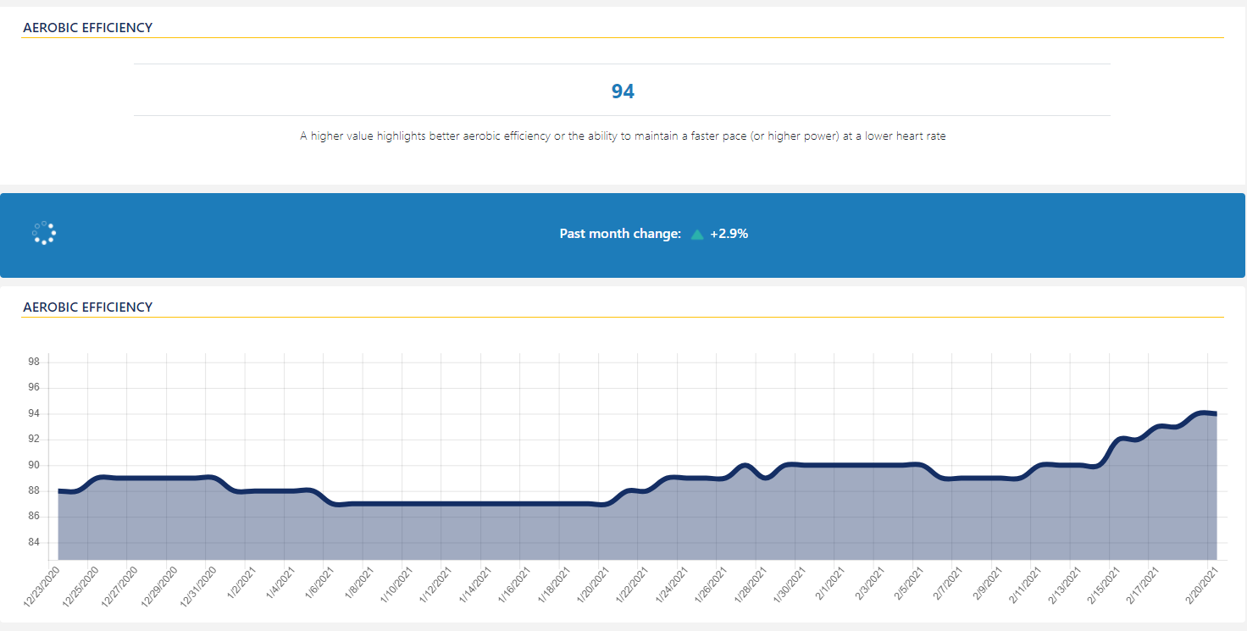Image resolution: width=1247 pixels, height=631 pixels.
Task: Click the 90 label on the chart's y-axis
Action: pos(35,465)
